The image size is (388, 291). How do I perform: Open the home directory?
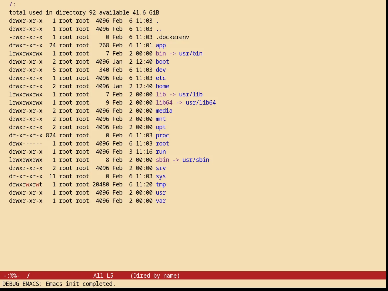pos(162,86)
